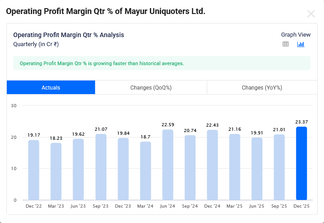Switch to Changes (QoQ%) tab
324x223 pixels.
(x=151, y=88)
